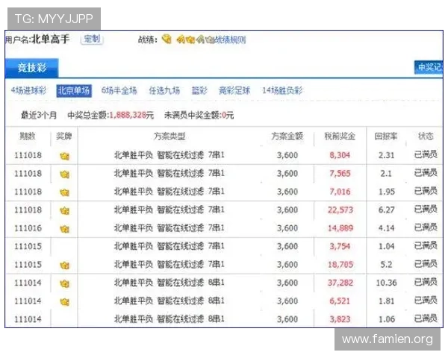The image size is (448, 358).
Task: Click the prize amount 3,754
Action: [x=340, y=246]
